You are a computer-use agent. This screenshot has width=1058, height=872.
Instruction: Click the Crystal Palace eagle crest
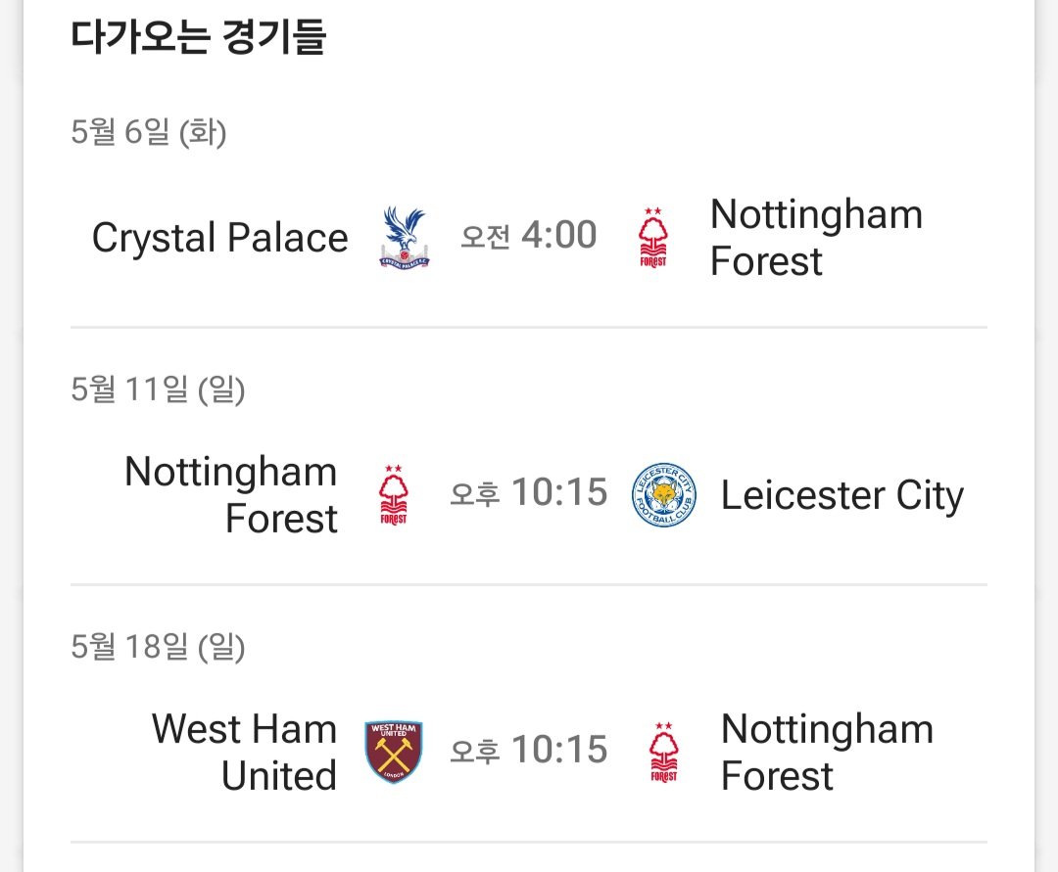[405, 237]
